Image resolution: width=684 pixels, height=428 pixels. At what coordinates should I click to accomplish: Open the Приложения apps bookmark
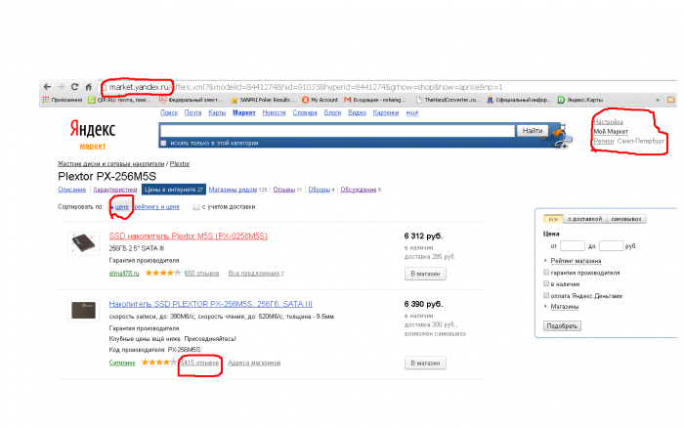(62, 100)
